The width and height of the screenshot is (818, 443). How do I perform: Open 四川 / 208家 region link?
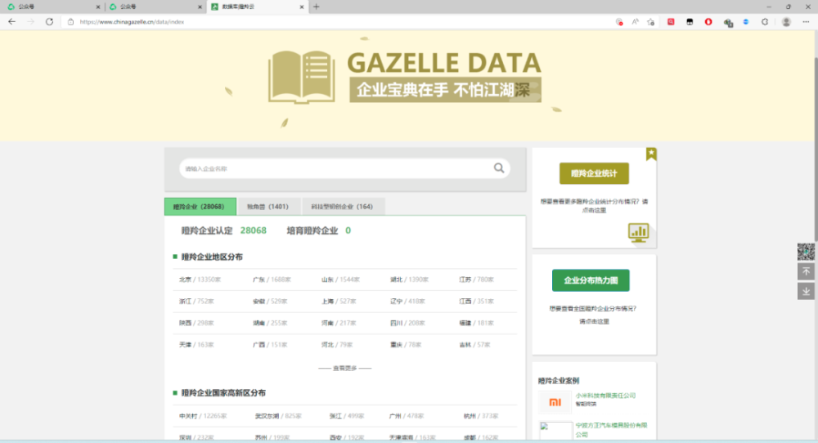[407, 323]
